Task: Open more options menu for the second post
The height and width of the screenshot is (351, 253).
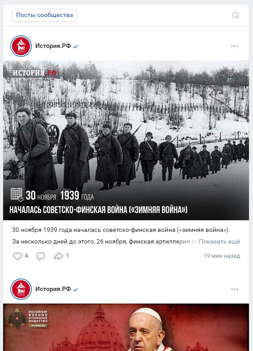Action: (234, 289)
